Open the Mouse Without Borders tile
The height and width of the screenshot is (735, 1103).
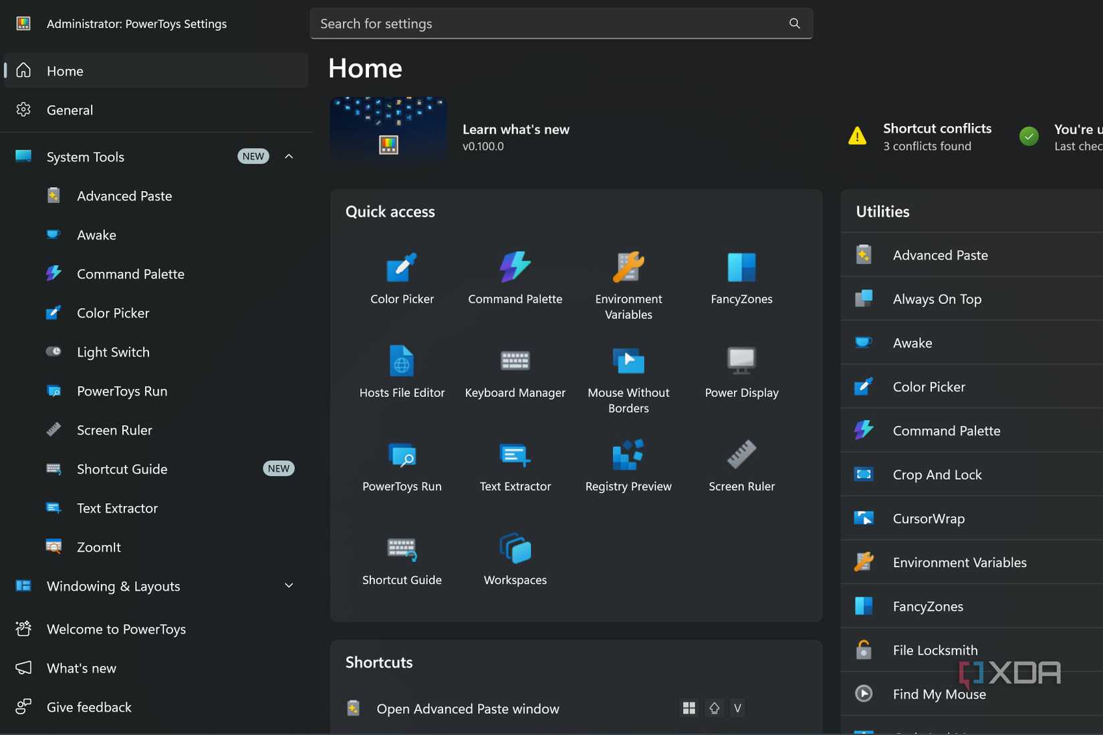click(628, 380)
